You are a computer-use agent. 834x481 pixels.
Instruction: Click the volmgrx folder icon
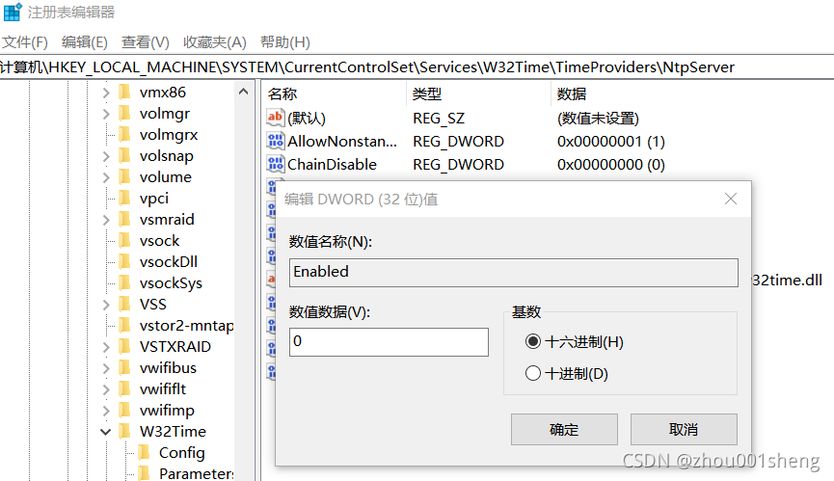click(x=125, y=134)
